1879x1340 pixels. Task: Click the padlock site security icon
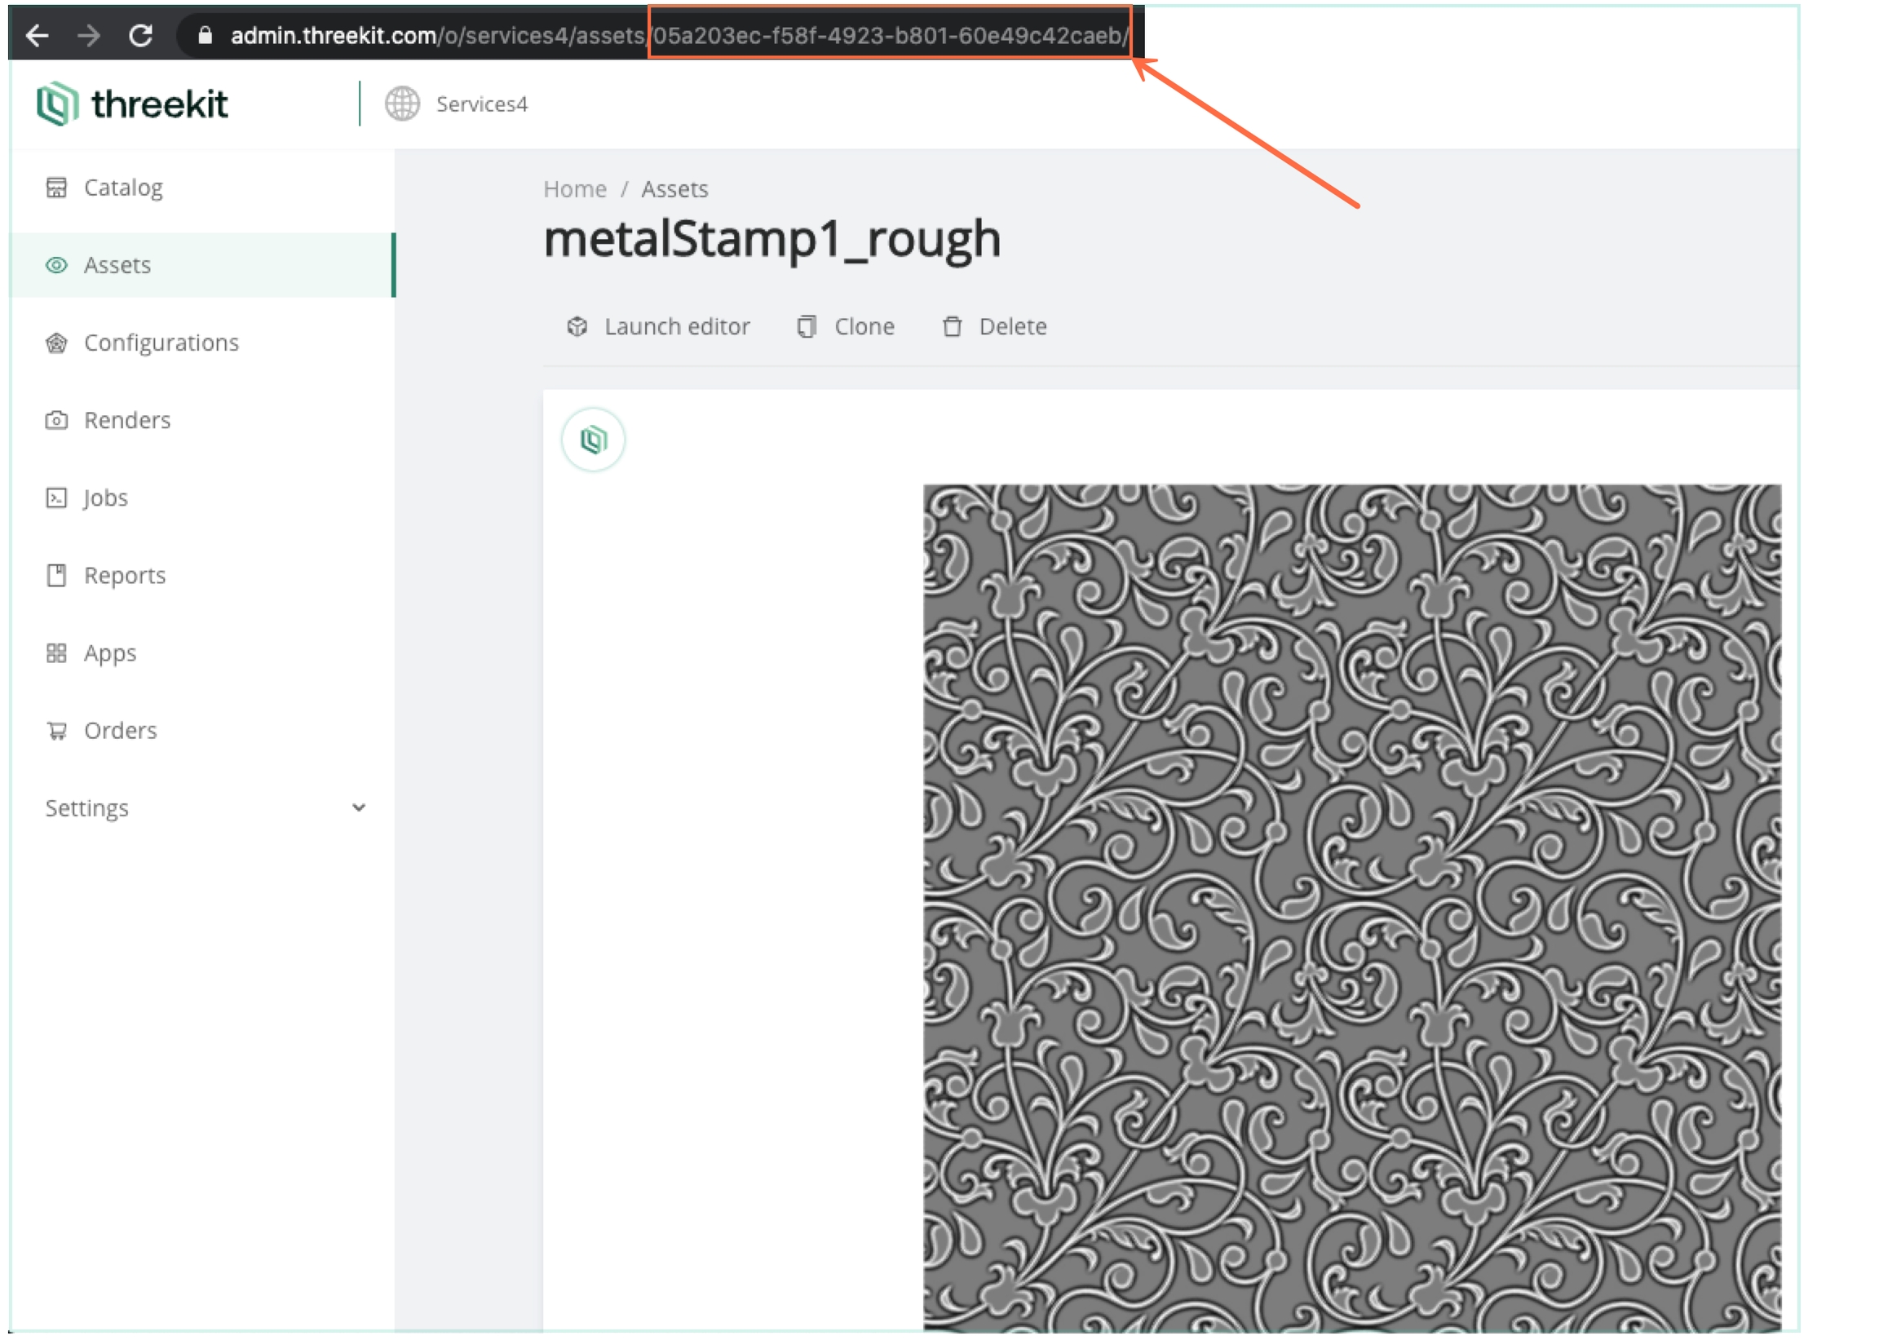point(206,36)
